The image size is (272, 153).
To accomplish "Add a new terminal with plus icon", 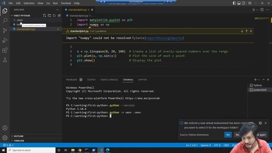I will click(x=255, y=79).
